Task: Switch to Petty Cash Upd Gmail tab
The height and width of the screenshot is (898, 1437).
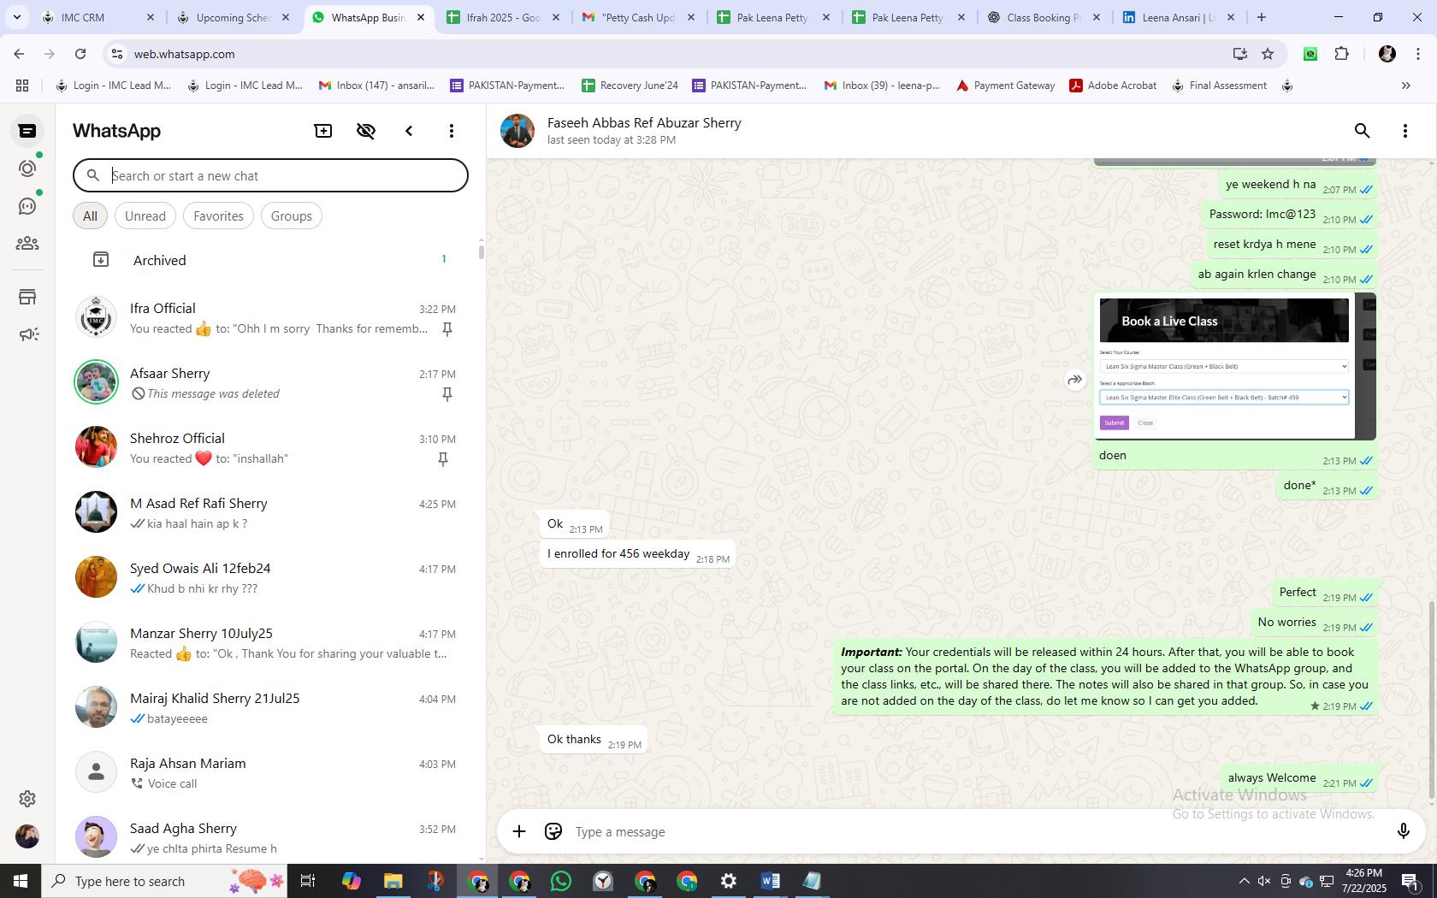Action: coord(640,17)
